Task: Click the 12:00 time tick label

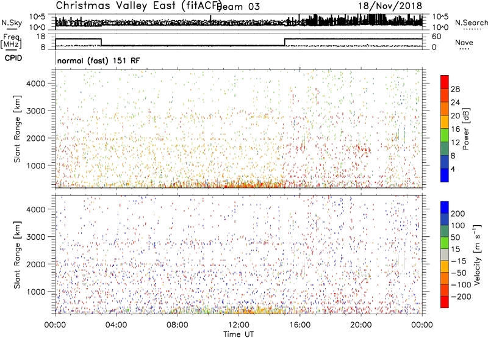Action: [239, 325]
